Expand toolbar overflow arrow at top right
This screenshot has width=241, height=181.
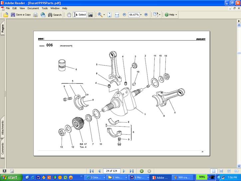(x=239, y=21)
